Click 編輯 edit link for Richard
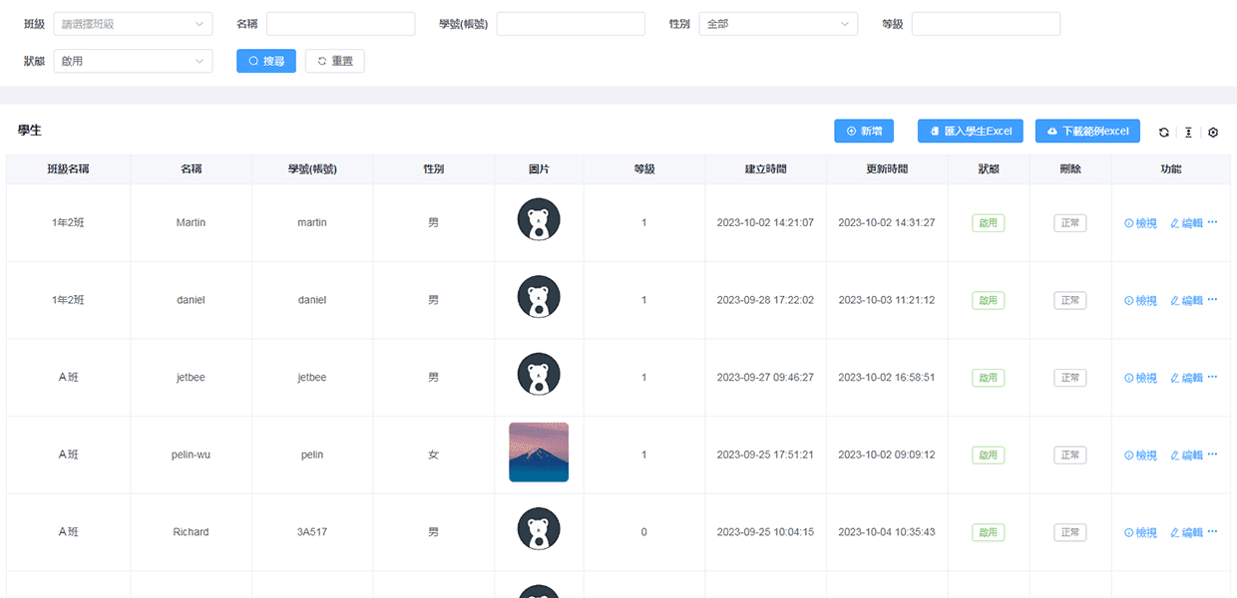The width and height of the screenshot is (1237, 598). 1186,532
